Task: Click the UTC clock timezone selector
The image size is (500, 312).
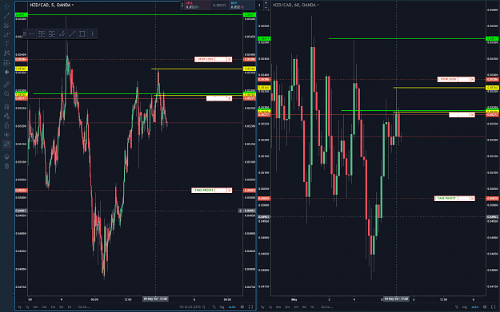Action: click(x=192, y=307)
